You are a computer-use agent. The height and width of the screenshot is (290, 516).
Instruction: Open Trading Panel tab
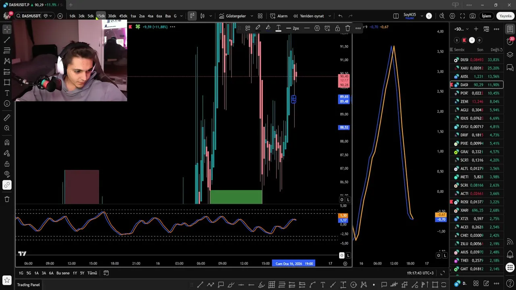[28, 285]
